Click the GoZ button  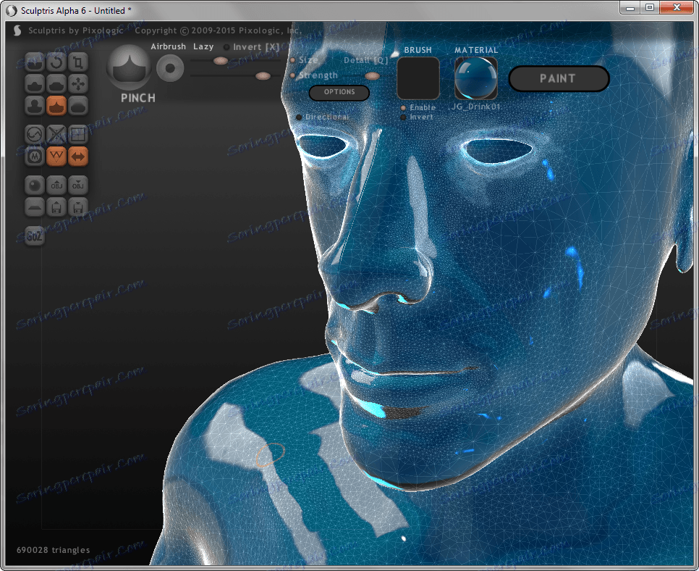click(x=34, y=236)
